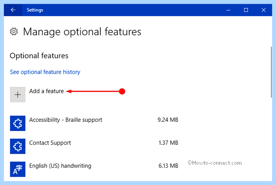Click the Optional features subheading
This screenshot has width=276, height=185.
[39, 56]
